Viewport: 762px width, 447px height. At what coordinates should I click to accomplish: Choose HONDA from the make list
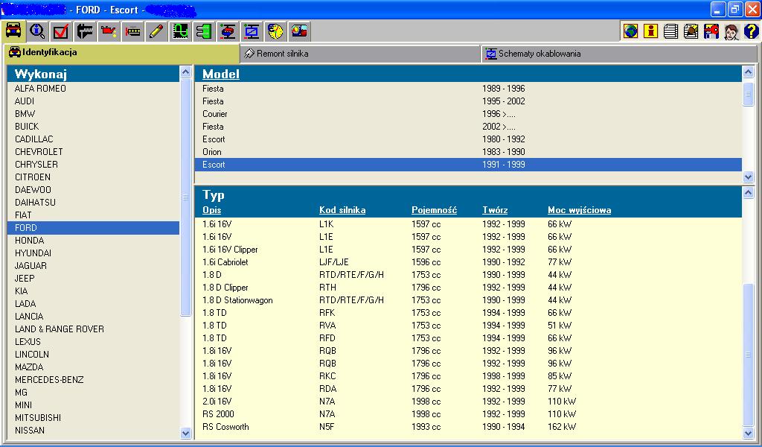click(x=93, y=241)
